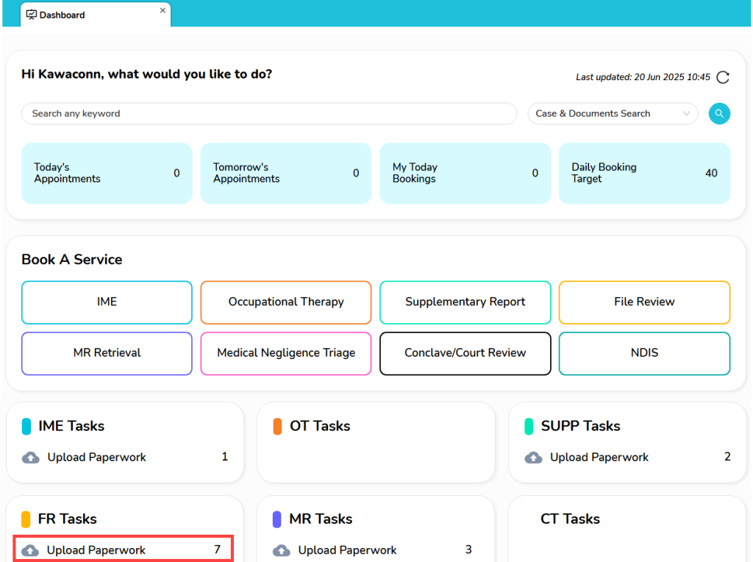The height and width of the screenshot is (562, 753).
Task: Click the FR Tasks heading
Action: [67, 519]
